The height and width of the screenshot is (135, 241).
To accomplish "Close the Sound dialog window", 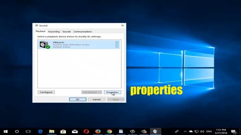I will click(x=122, y=25).
